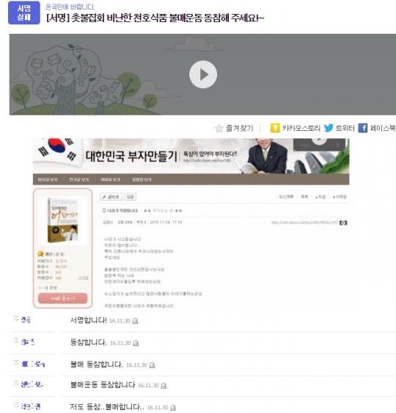Click the comment text '불매운동 동참합니다'
The height and width of the screenshot is (413, 396).
(x=103, y=385)
